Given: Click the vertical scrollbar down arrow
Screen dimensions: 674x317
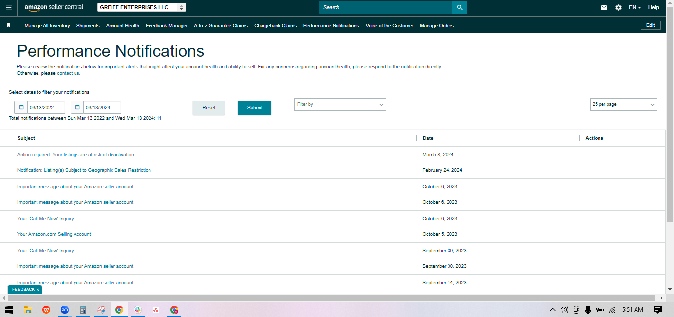Looking at the screenshot, I should click(x=670, y=289).
